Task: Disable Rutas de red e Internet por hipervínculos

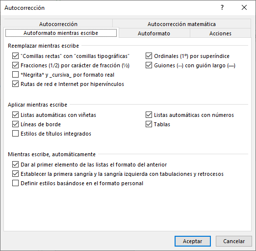Action: pyautogui.click(x=15, y=84)
